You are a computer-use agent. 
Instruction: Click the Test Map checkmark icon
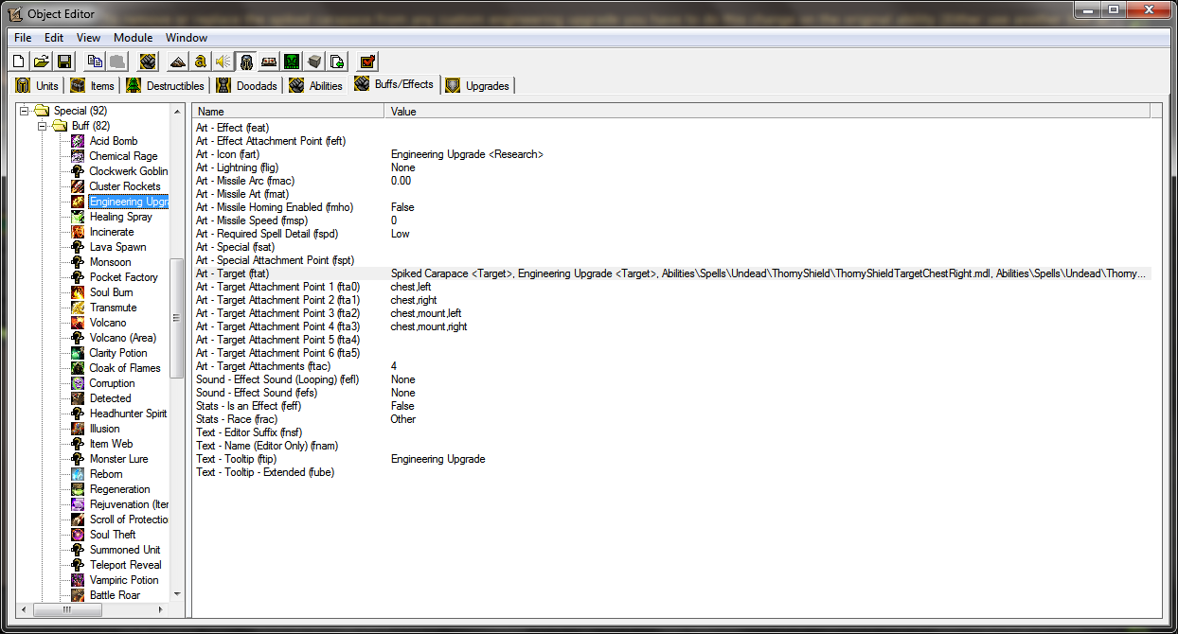click(x=368, y=62)
